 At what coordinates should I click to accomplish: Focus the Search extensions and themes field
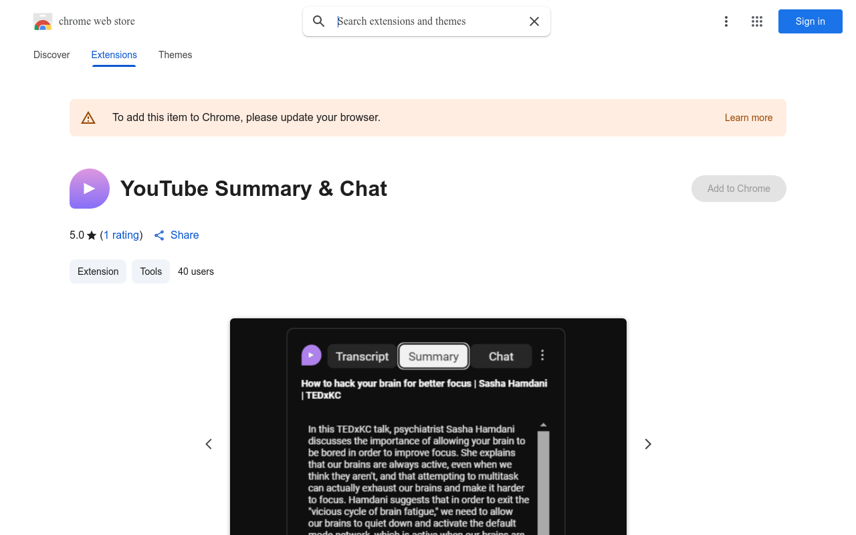(x=428, y=21)
